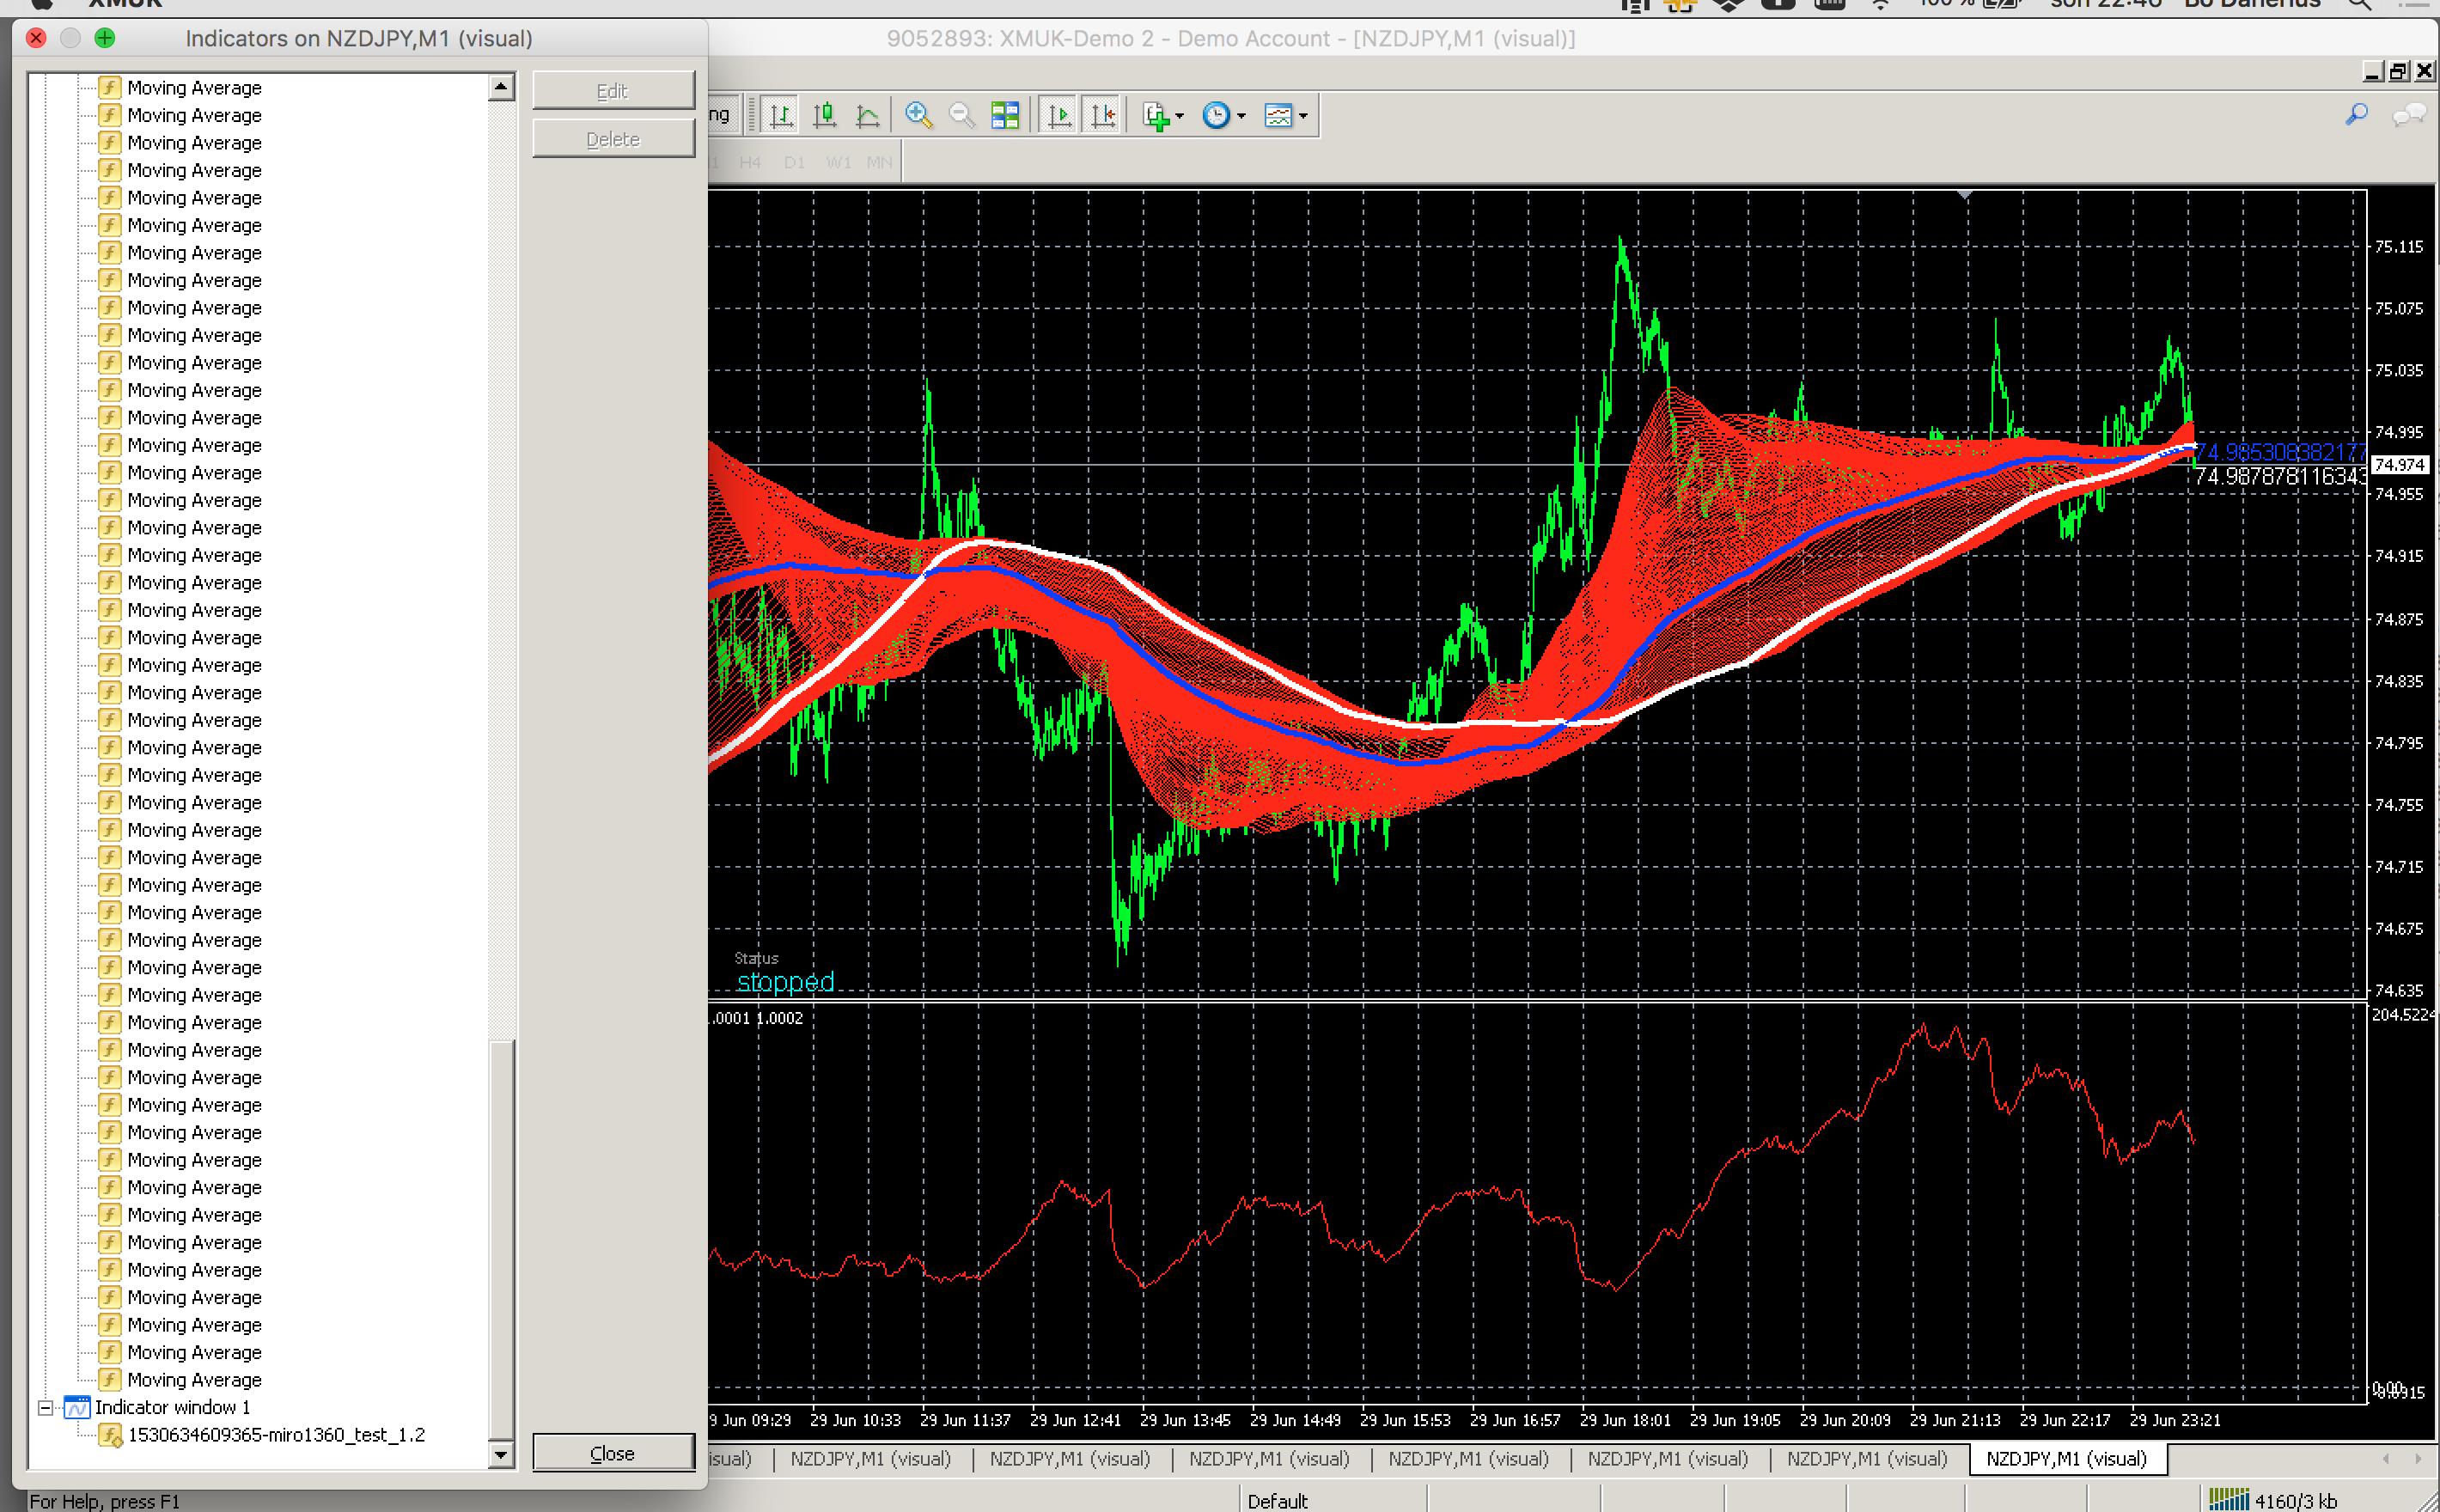Image resolution: width=2440 pixels, height=1512 pixels.
Task: Collapse the Indicator window 1 node
Action: point(45,1408)
